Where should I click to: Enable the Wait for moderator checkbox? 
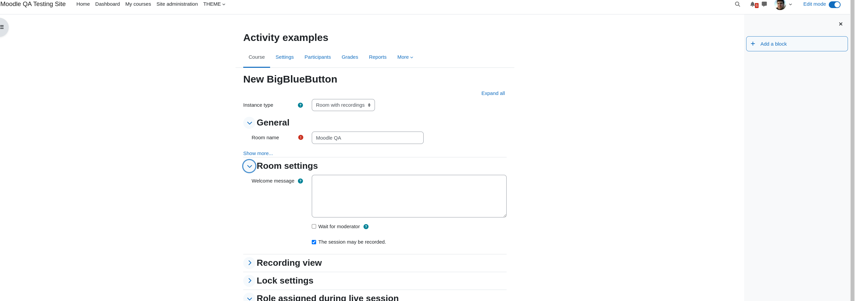[314, 227]
